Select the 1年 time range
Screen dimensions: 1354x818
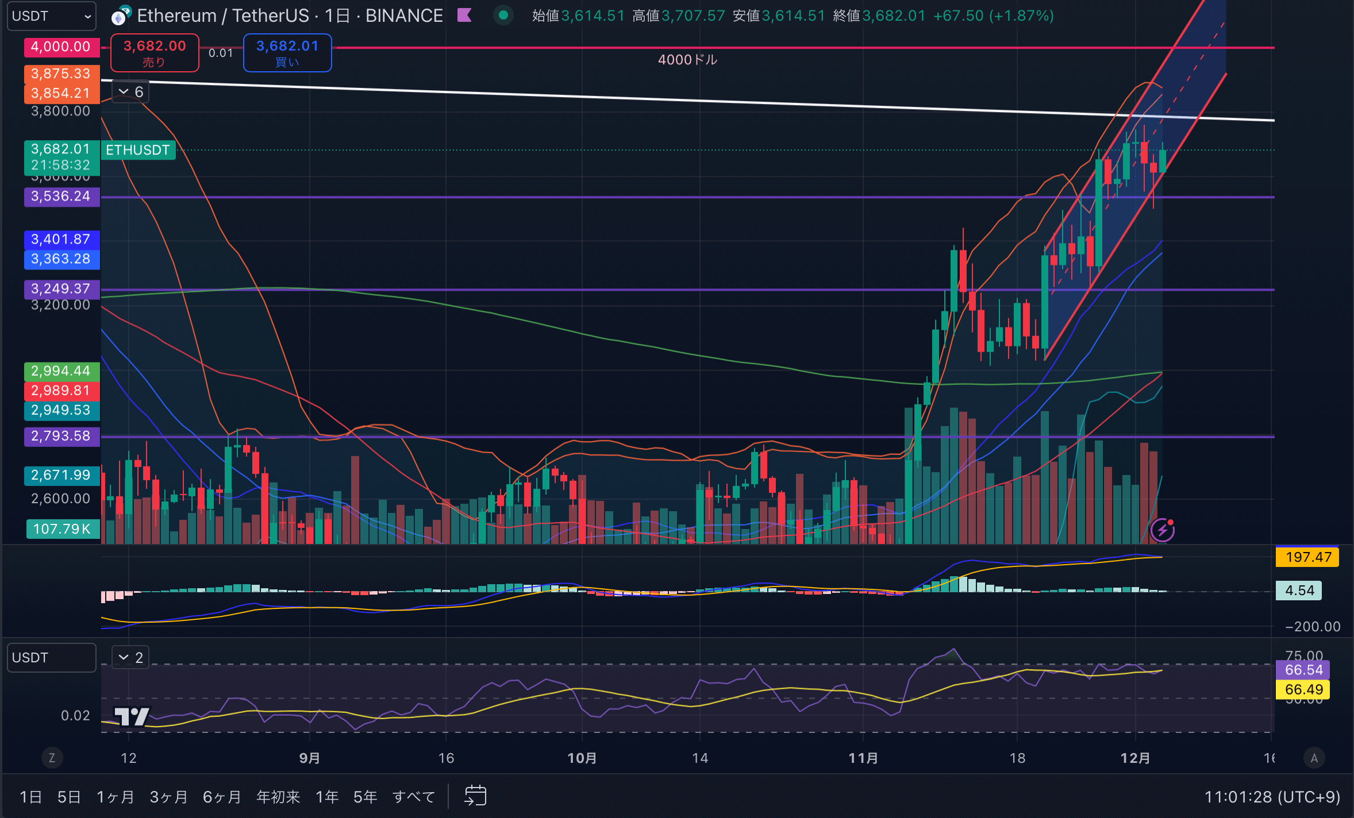coord(326,797)
